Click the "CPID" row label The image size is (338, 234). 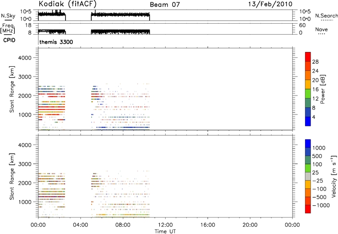coord(9,40)
